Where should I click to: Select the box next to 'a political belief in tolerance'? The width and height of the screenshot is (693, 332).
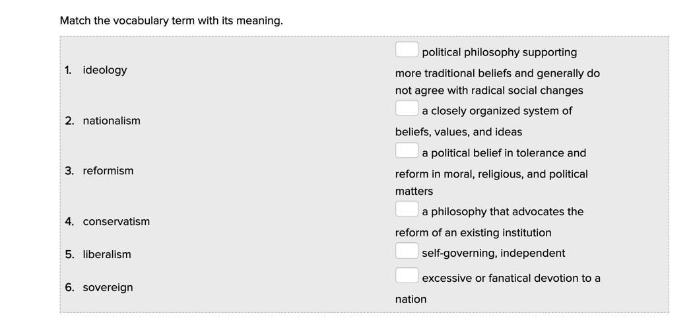tap(407, 150)
